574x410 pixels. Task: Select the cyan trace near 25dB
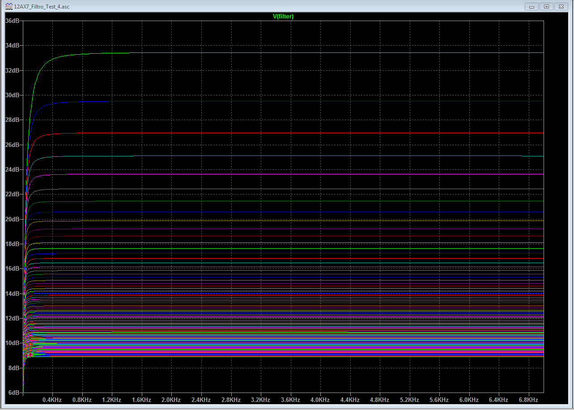tap(268, 156)
